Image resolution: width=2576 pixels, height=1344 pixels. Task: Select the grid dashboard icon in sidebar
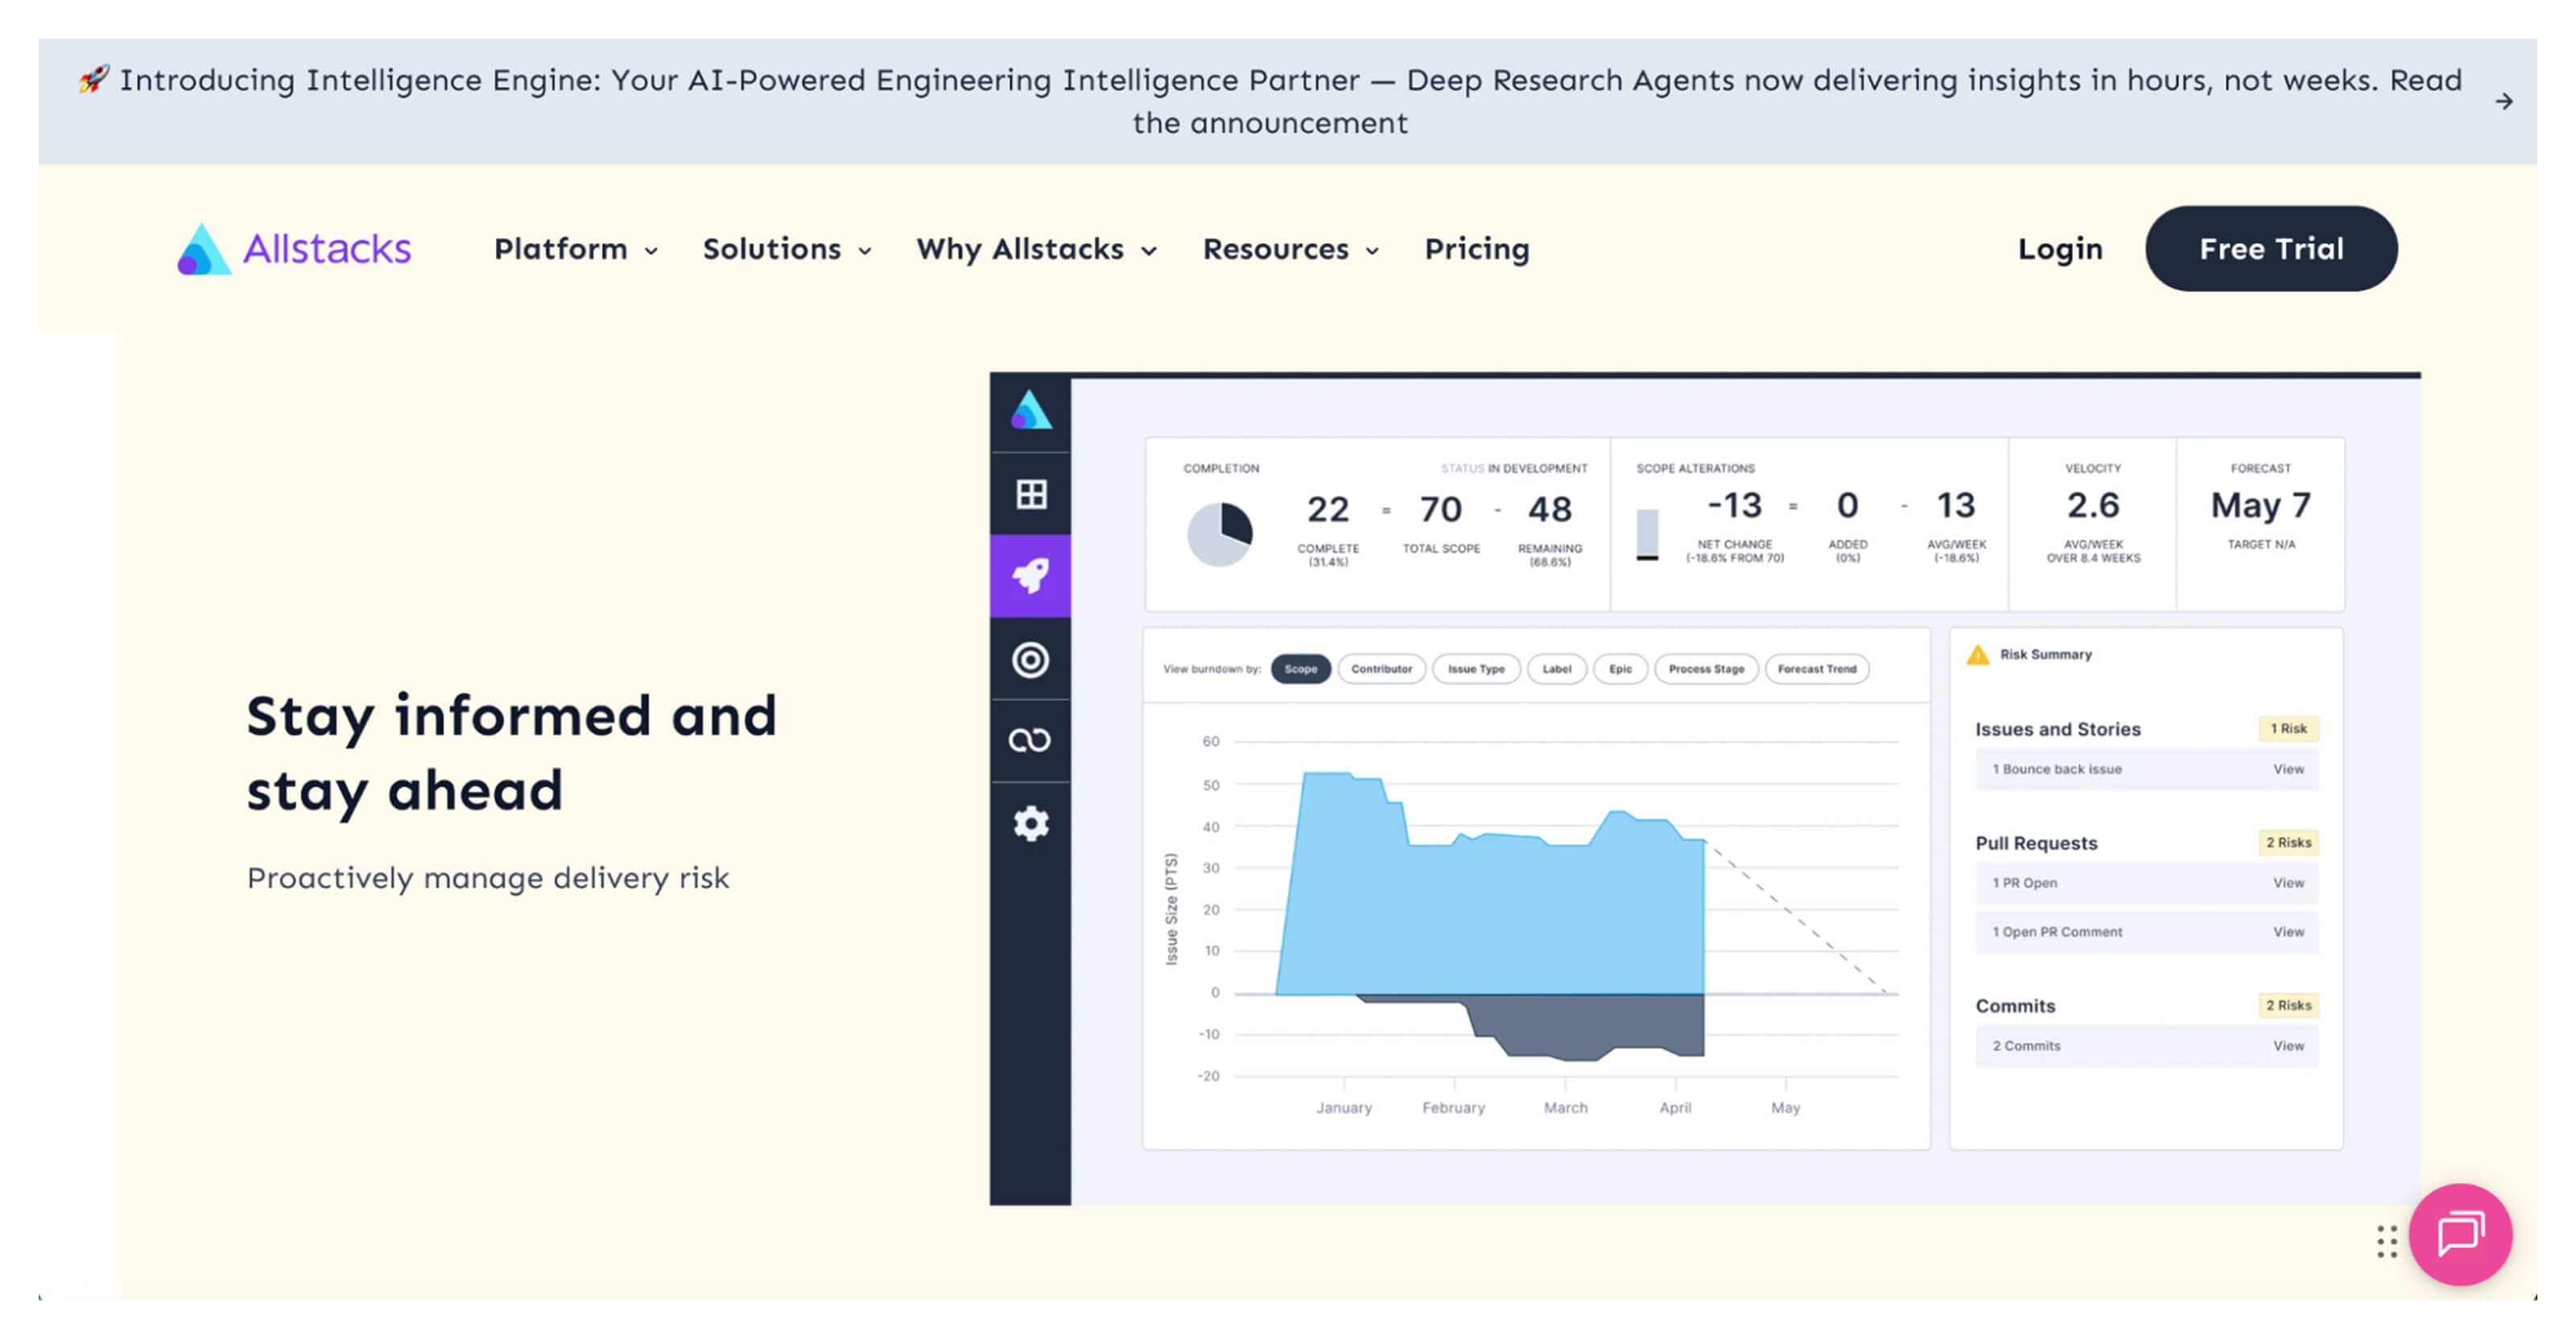pyautogui.click(x=1030, y=494)
